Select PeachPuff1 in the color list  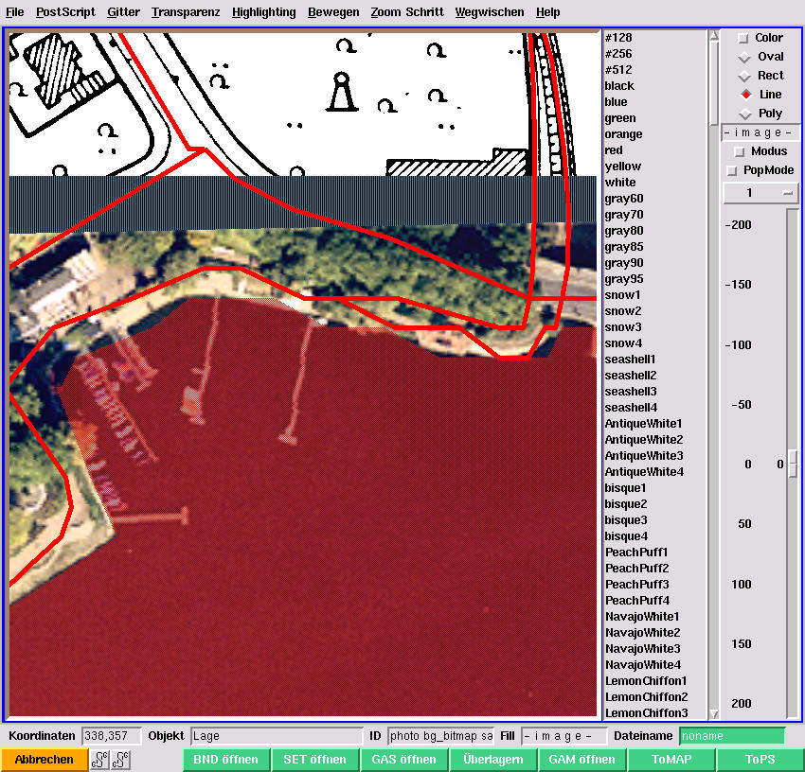pyautogui.click(x=636, y=552)
